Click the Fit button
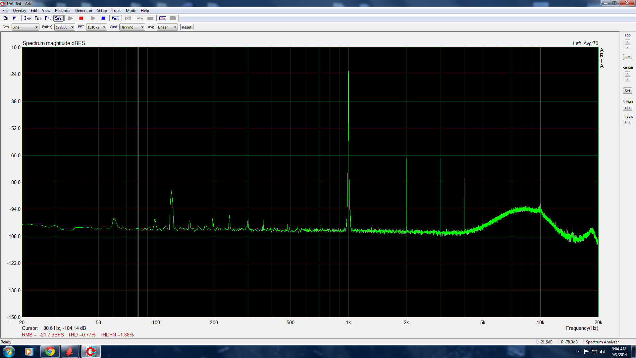 pos(627,57)
